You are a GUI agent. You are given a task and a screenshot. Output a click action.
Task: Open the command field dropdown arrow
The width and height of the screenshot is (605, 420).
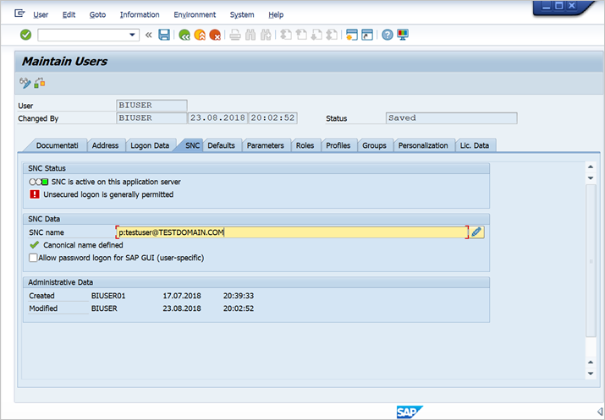tap(132, 35)
